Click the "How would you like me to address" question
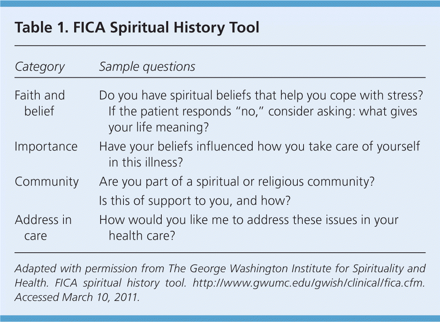Screen dimensions: 440x322 [x=248, y=220]
